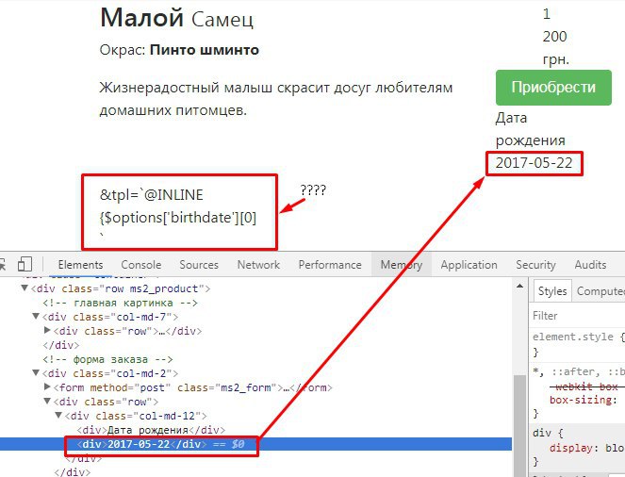Collapse the col-md-12 div node
The image size is (625, 477).
tap(58, 415)
